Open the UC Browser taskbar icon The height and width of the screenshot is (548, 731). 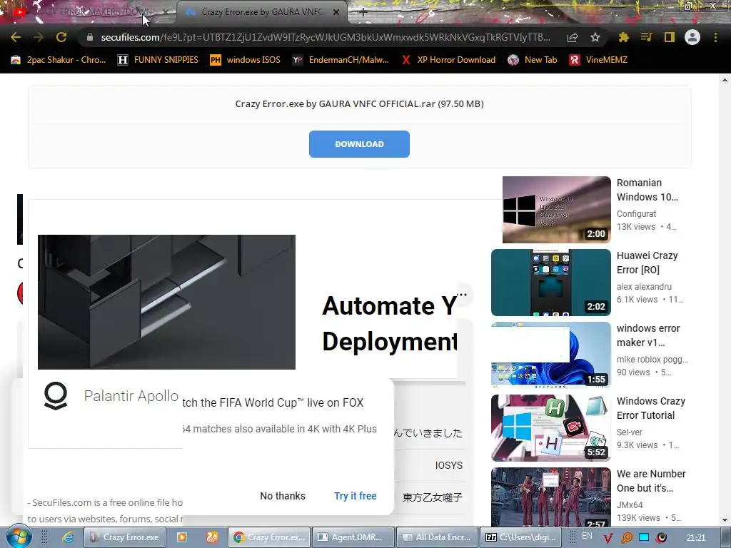211,537
